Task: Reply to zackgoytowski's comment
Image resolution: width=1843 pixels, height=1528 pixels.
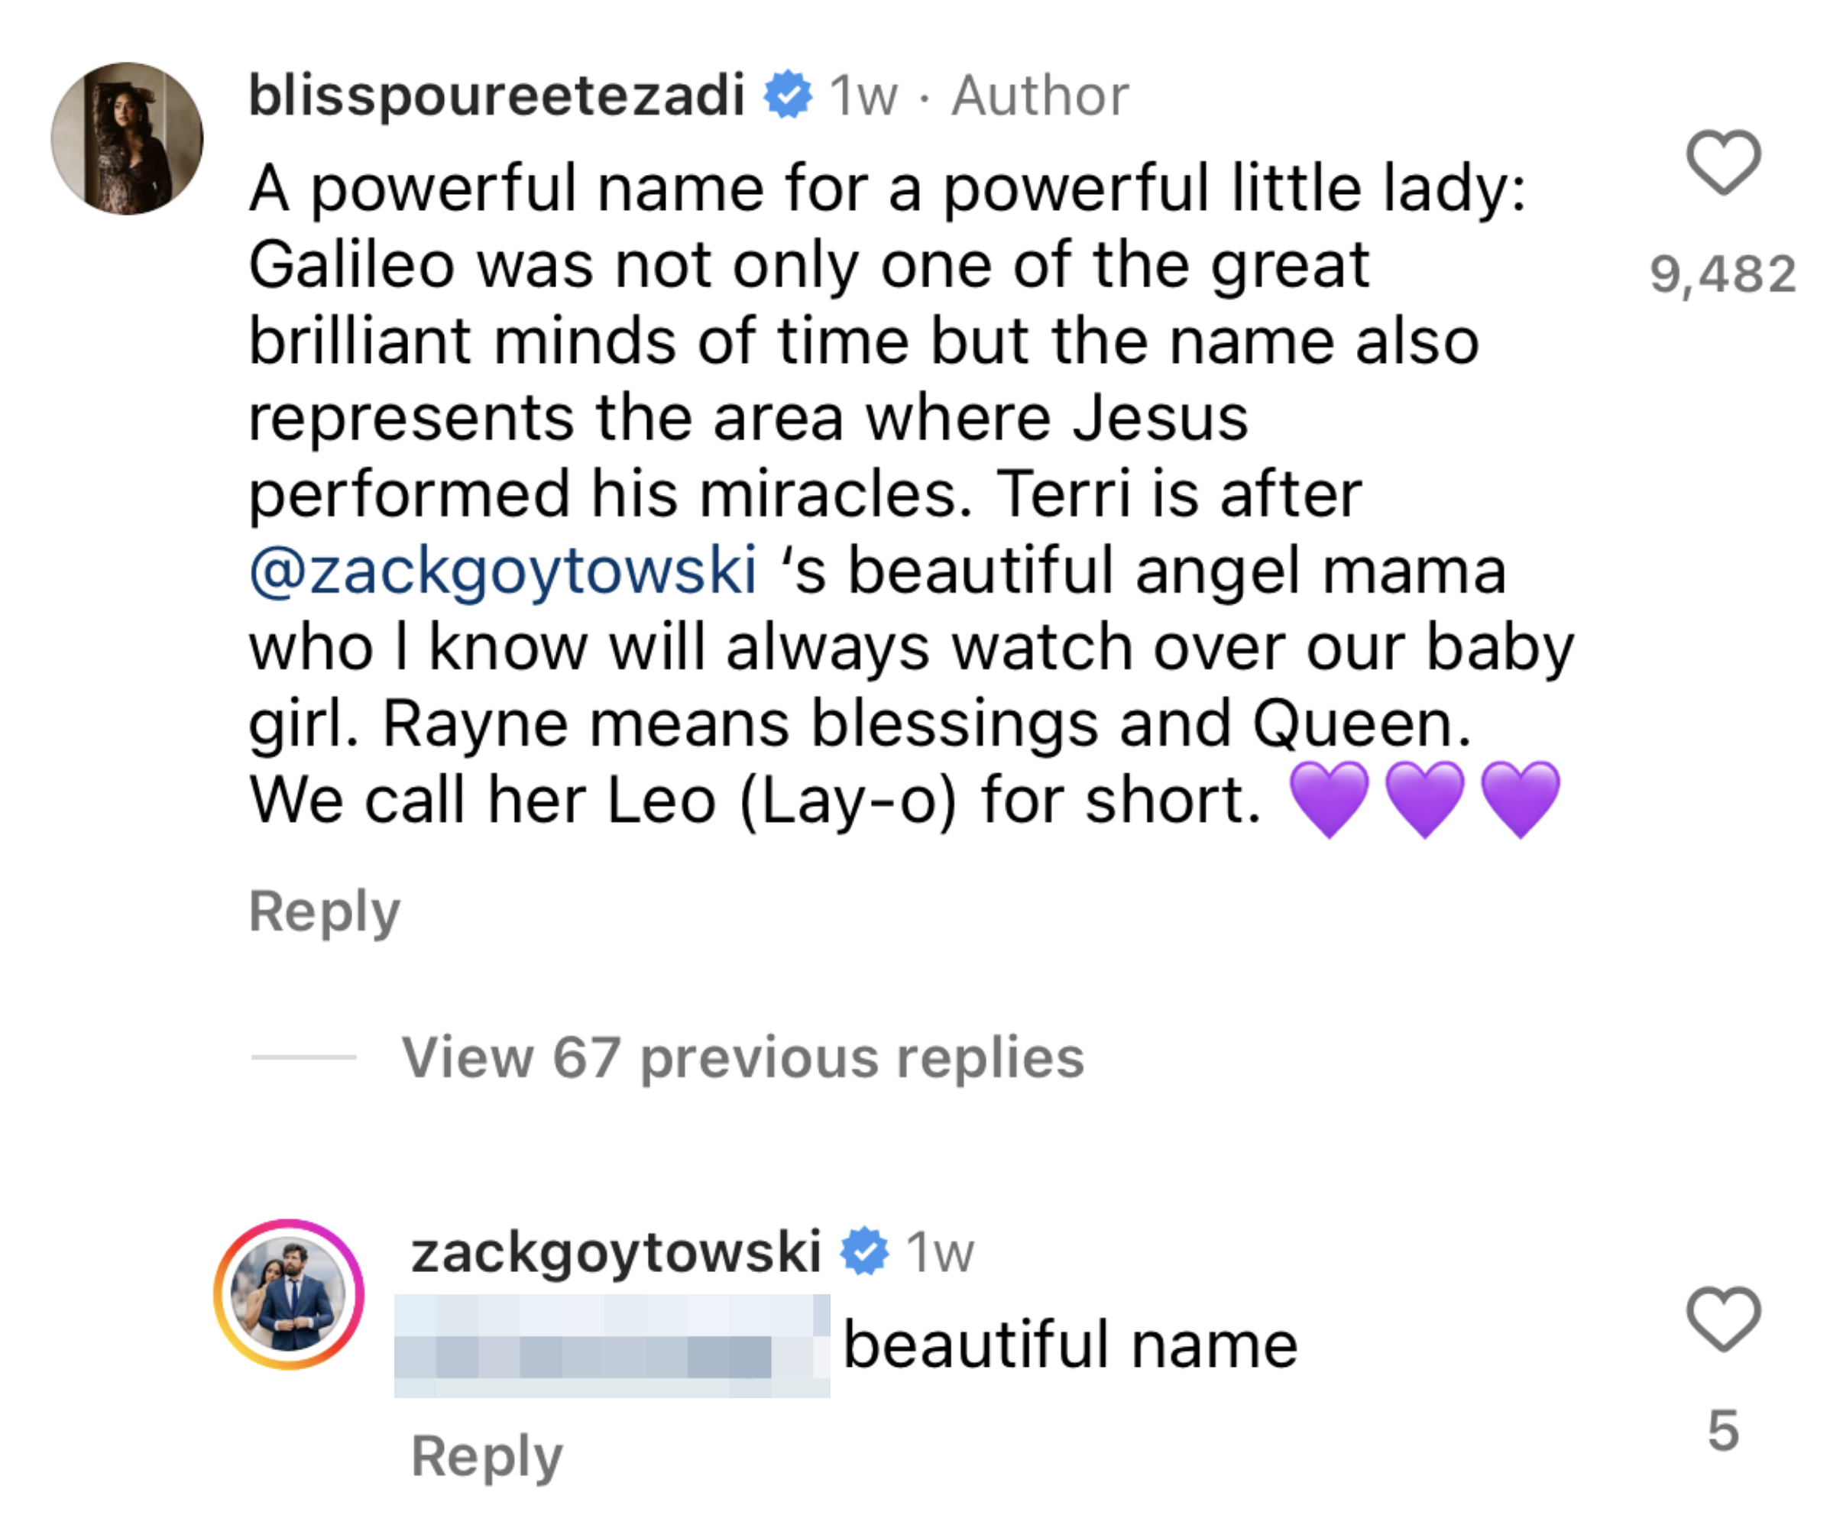Action: [x=487, y=1456]
